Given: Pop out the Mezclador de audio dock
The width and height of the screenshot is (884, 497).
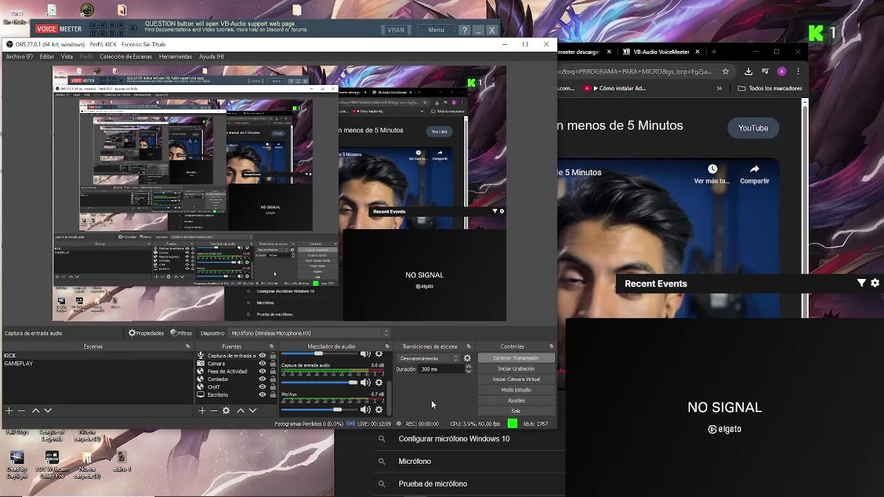Looking at the screenshot, I should 387,347.
